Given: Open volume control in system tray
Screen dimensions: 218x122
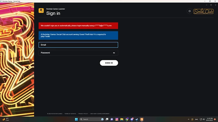Looking at the screenshot, I should [203, 119].
